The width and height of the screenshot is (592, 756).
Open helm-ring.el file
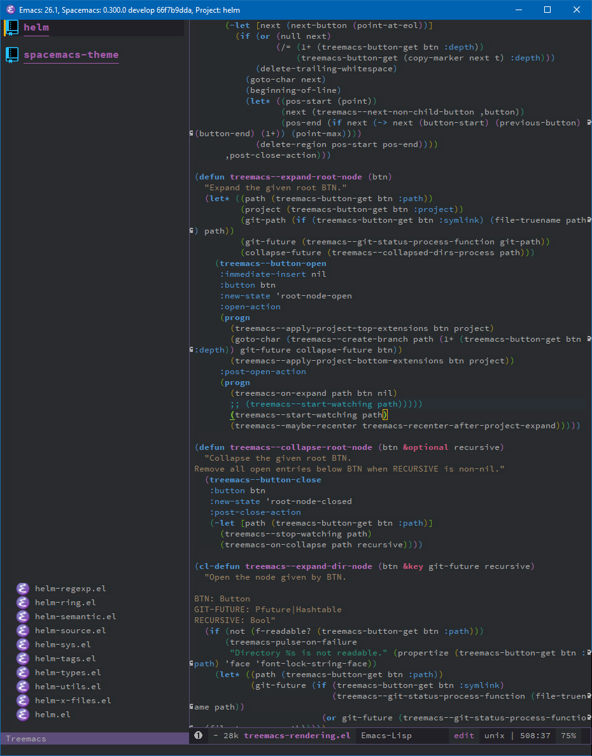65,603
